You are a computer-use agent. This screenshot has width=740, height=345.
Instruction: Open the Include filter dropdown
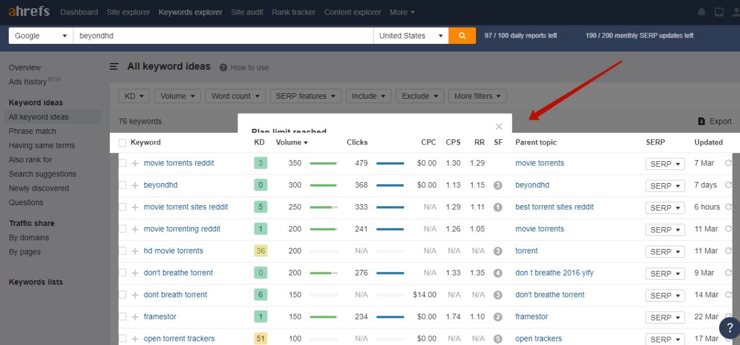click(x=368, y=96)
